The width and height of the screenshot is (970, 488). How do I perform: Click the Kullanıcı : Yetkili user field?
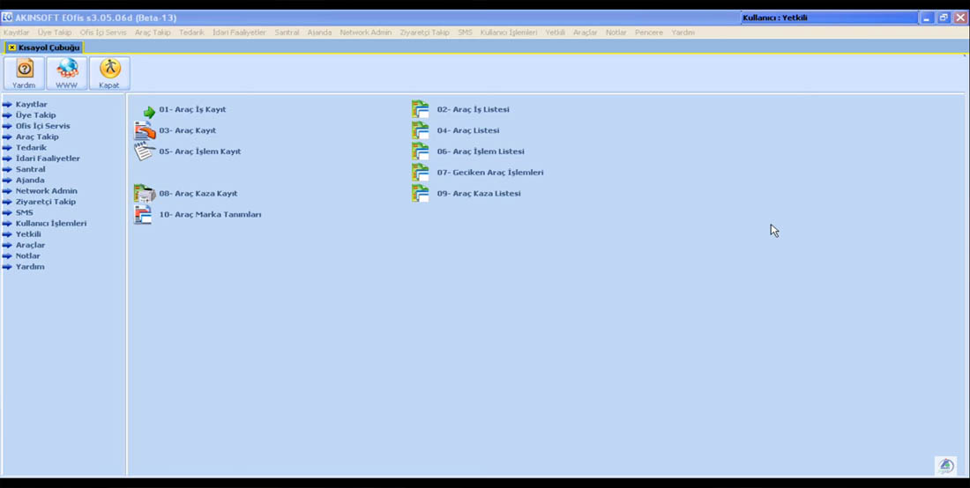pyautogui.click(x=829, y=18)
